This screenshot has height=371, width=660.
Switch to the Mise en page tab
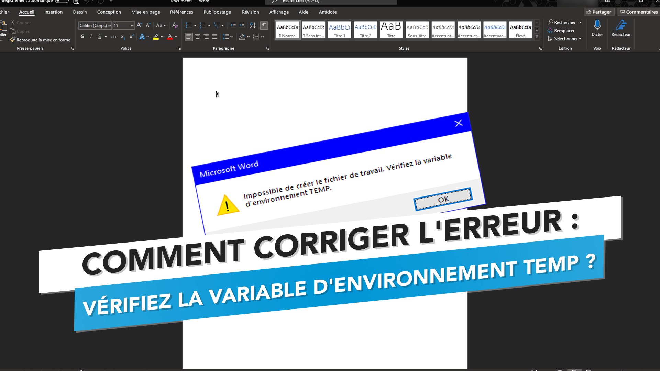(x=145, y=12)
